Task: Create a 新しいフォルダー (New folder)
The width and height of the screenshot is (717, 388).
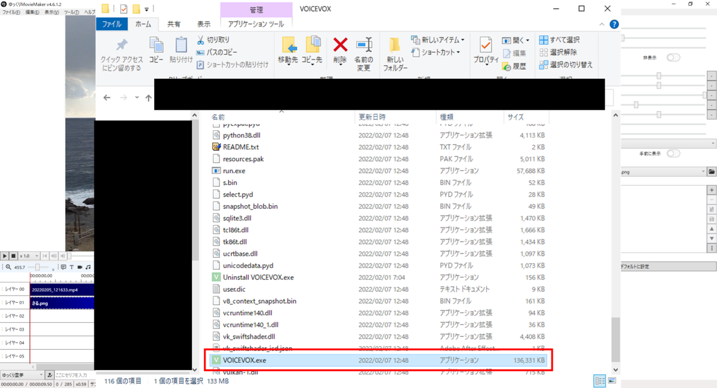Action: pyautogui.click(x=395, y=55)
